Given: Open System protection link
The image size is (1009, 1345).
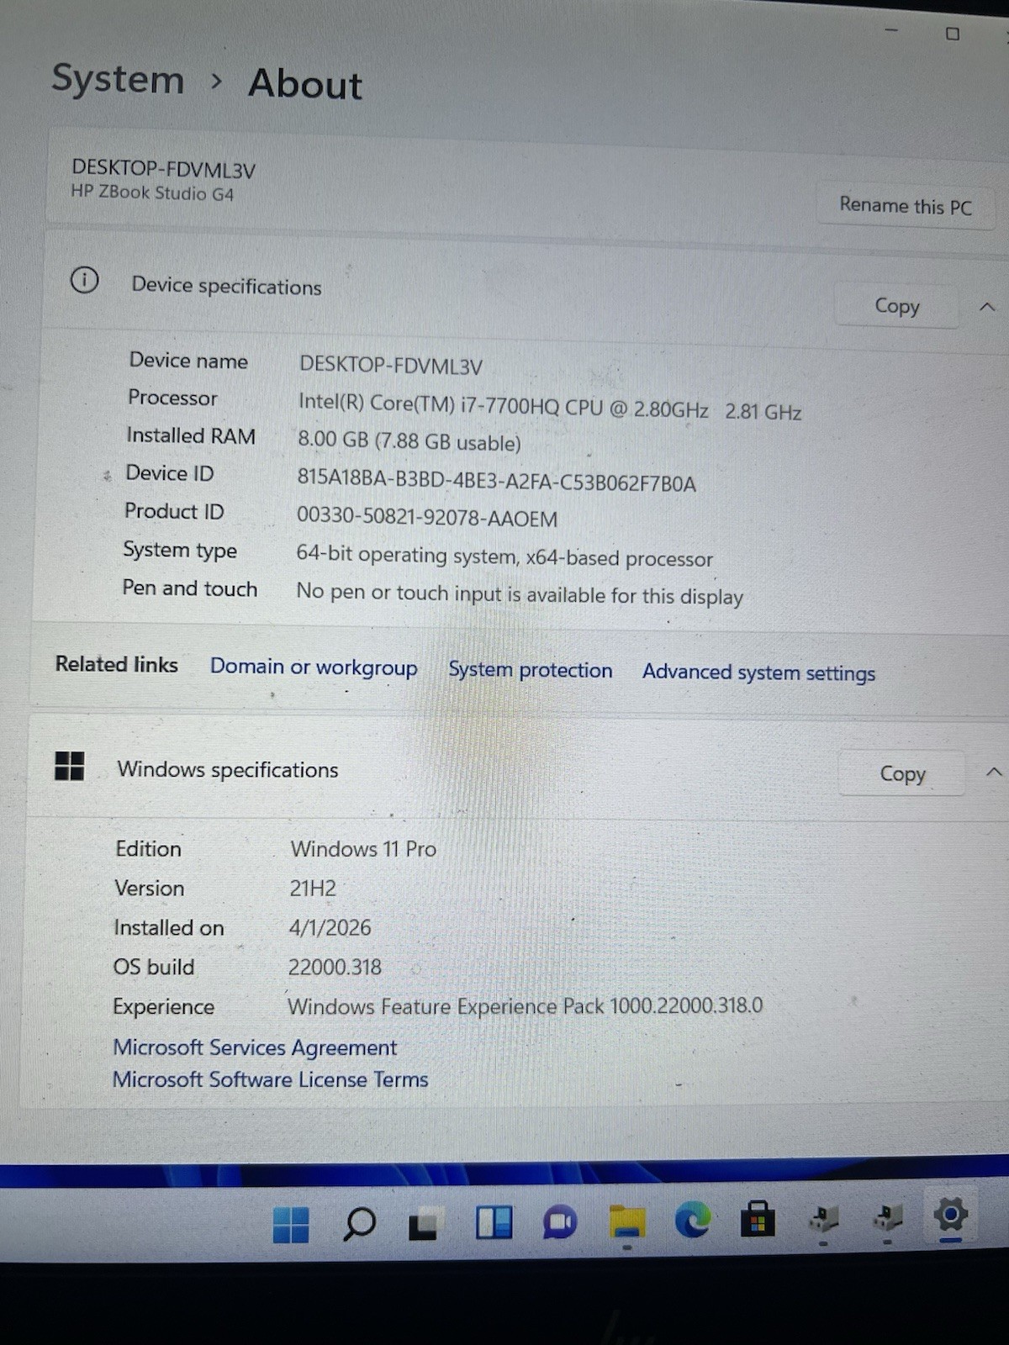Looking at the screenshot, I should point(530,670).
